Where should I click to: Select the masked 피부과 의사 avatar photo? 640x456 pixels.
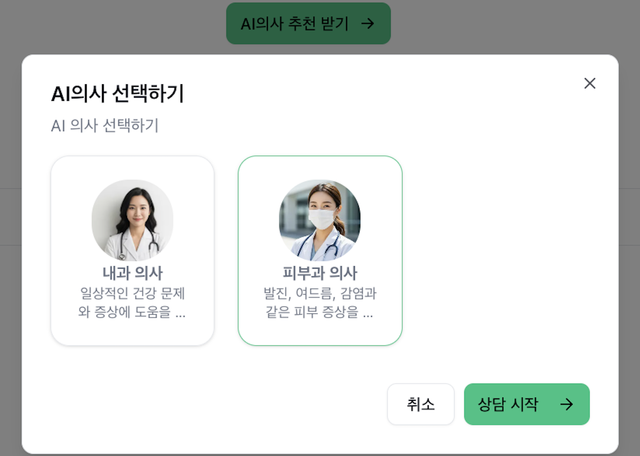pyautogui.click(x=320, y=220)
